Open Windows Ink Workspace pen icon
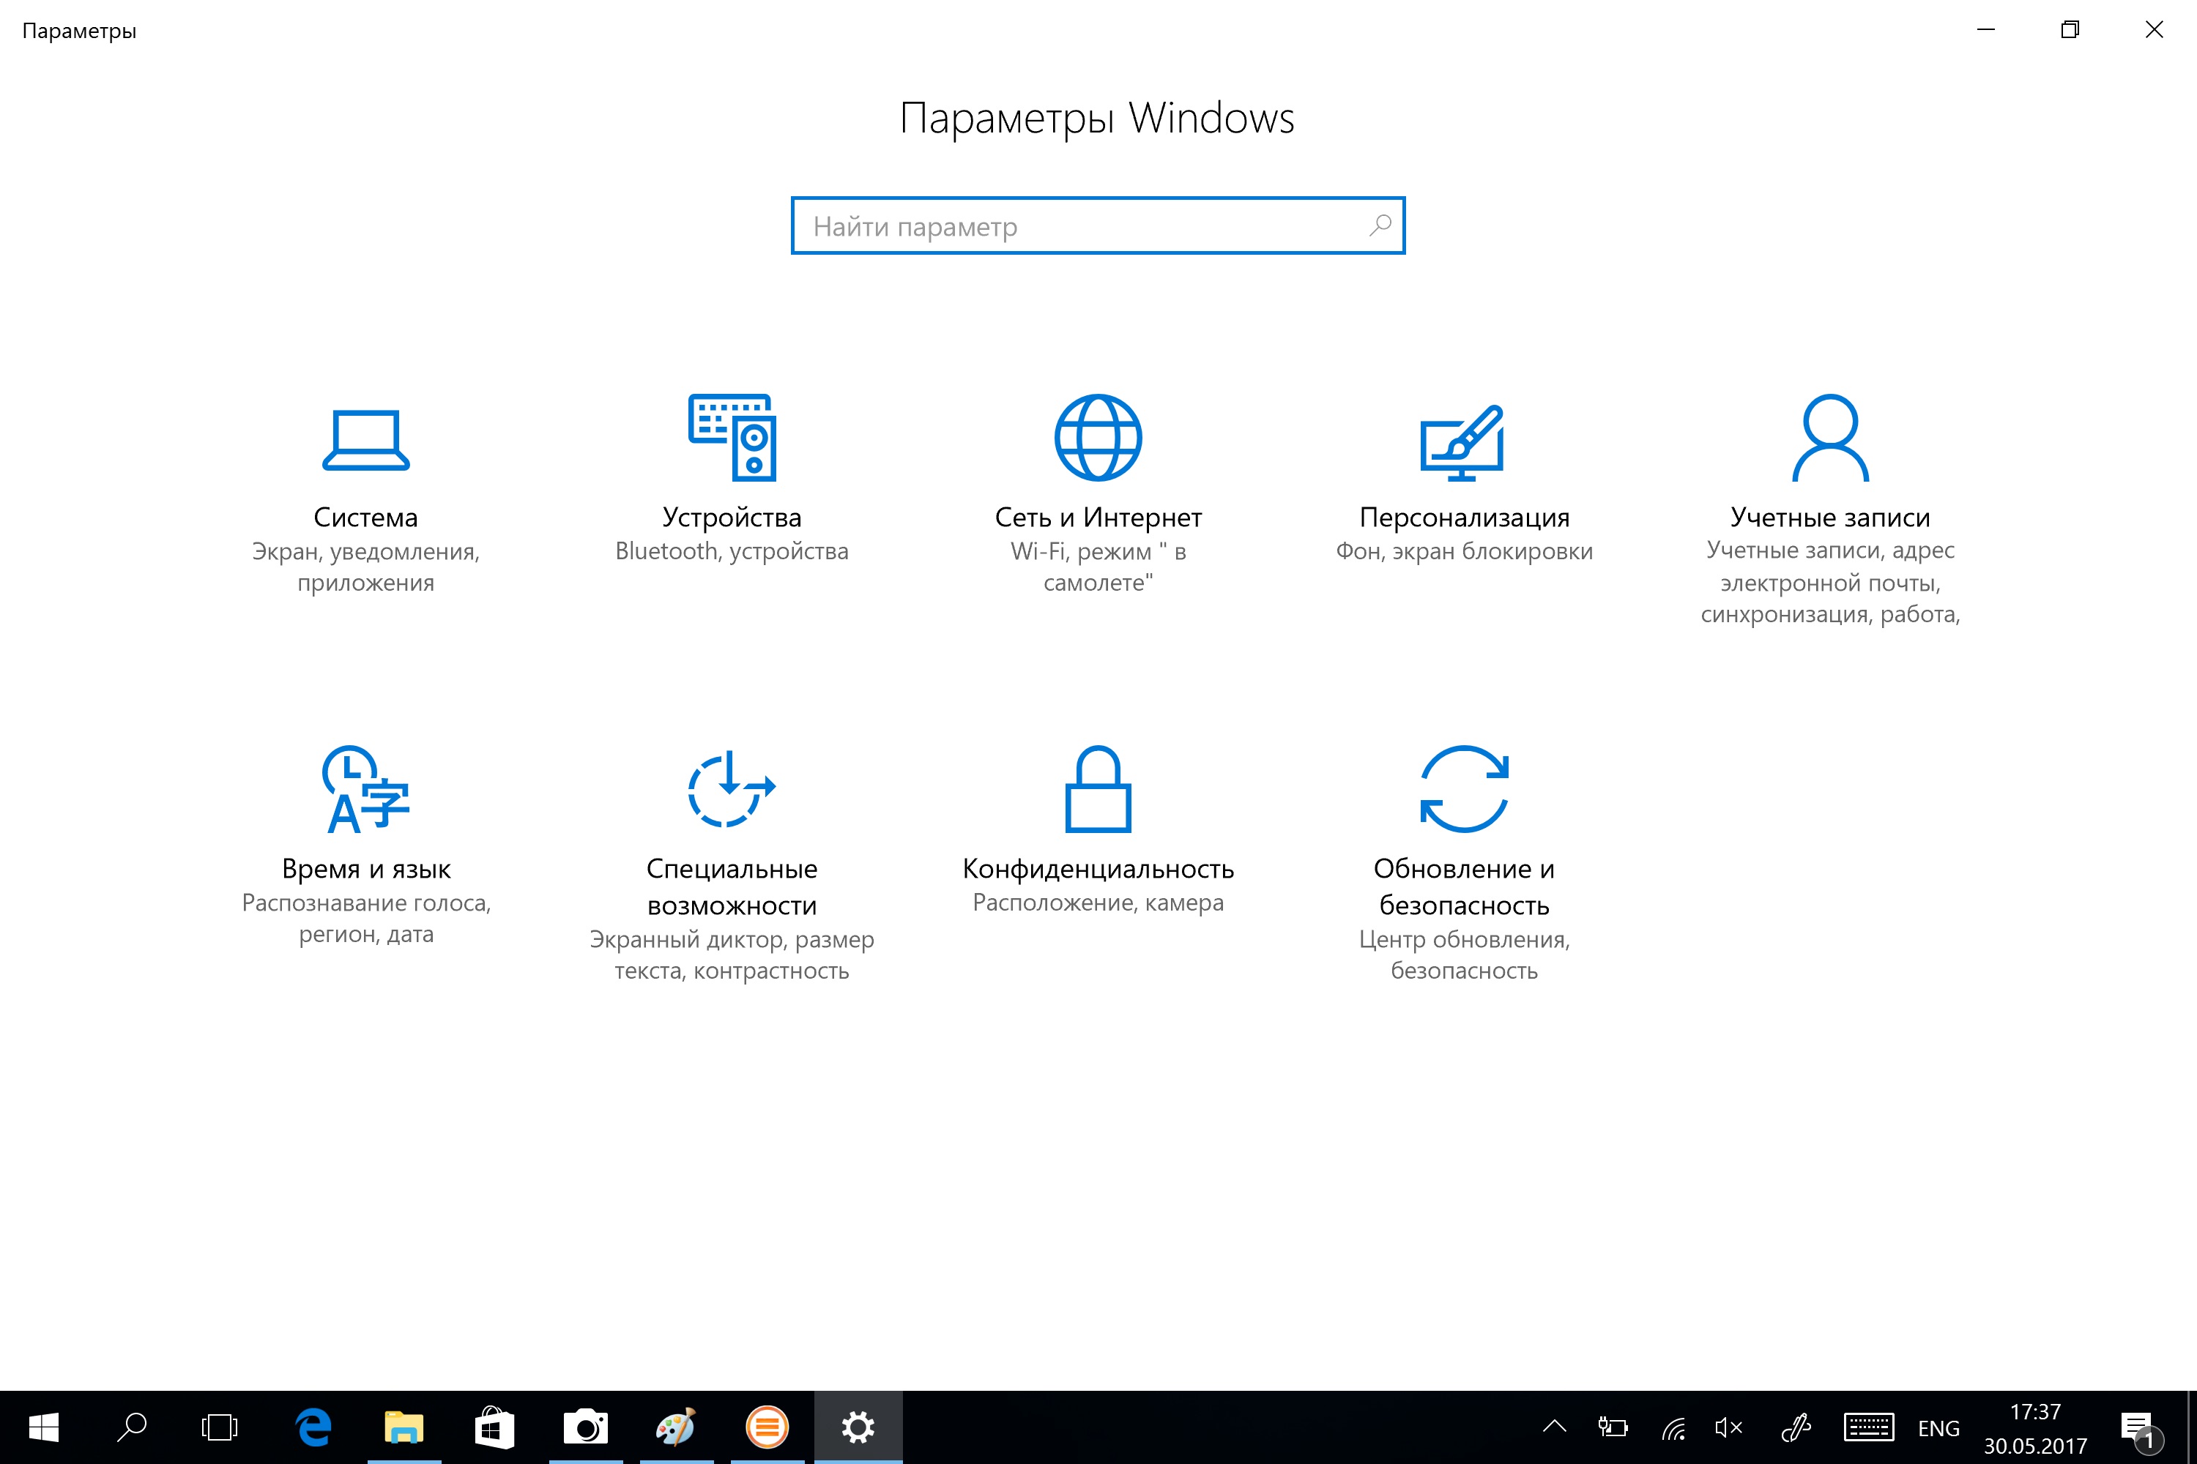 point(1796,1427)
